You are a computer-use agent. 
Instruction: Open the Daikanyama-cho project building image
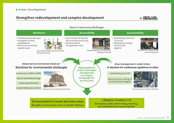(56, 80)
